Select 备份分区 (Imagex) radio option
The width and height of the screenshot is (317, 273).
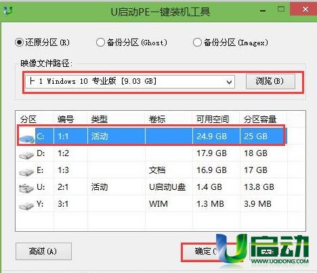click(x=197, y=42)
